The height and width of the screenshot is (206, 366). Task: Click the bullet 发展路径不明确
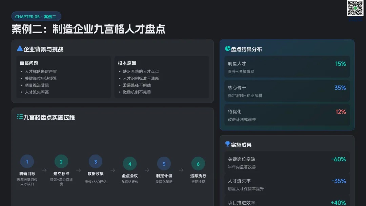tap(137, 85)
